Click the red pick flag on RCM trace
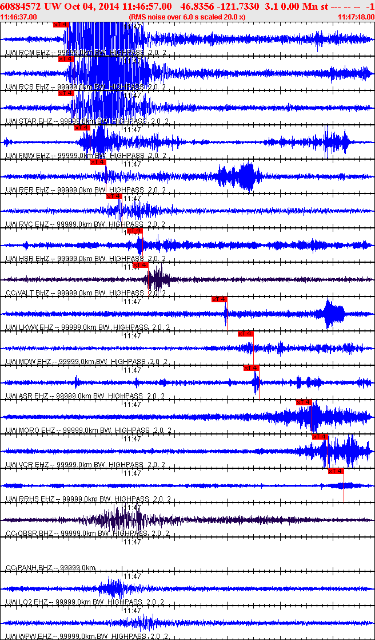Viewport: 375px width, 640px height. point(61,25)
